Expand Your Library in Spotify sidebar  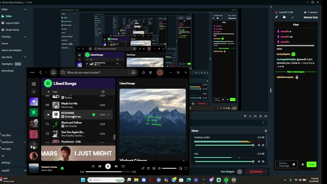click(x=34, y=84)
